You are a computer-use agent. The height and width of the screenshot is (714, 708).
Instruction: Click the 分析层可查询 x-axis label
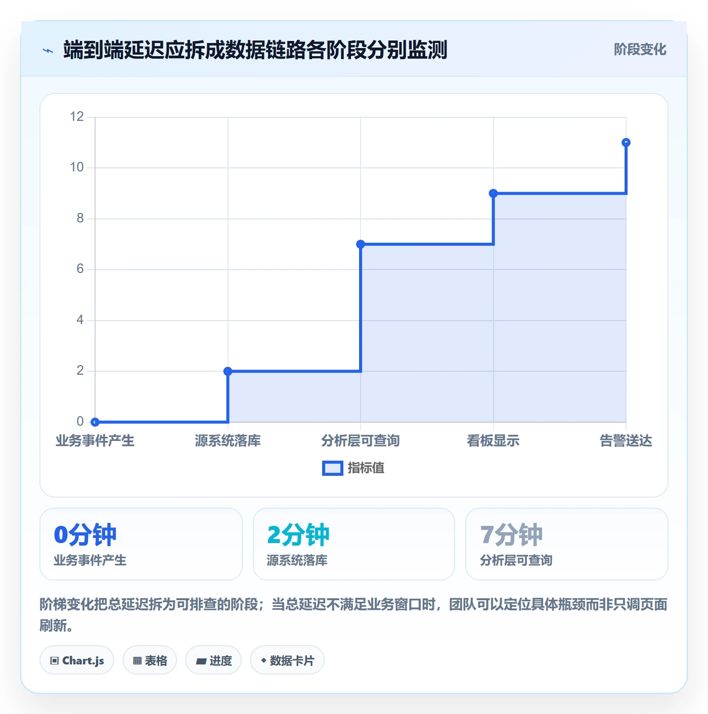(361, 441)
